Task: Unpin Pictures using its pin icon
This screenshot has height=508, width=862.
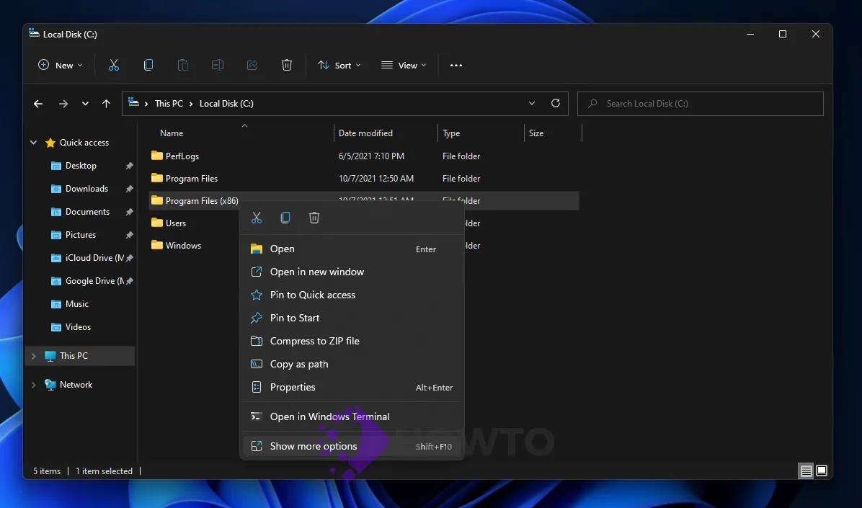Action: (x=129, y=235)
